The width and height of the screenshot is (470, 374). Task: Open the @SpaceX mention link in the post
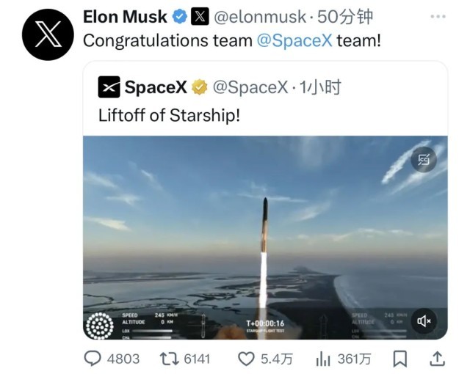coord(294,40)
